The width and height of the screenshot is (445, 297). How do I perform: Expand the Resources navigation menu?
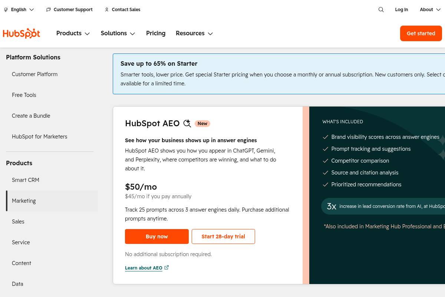[194, 33]
